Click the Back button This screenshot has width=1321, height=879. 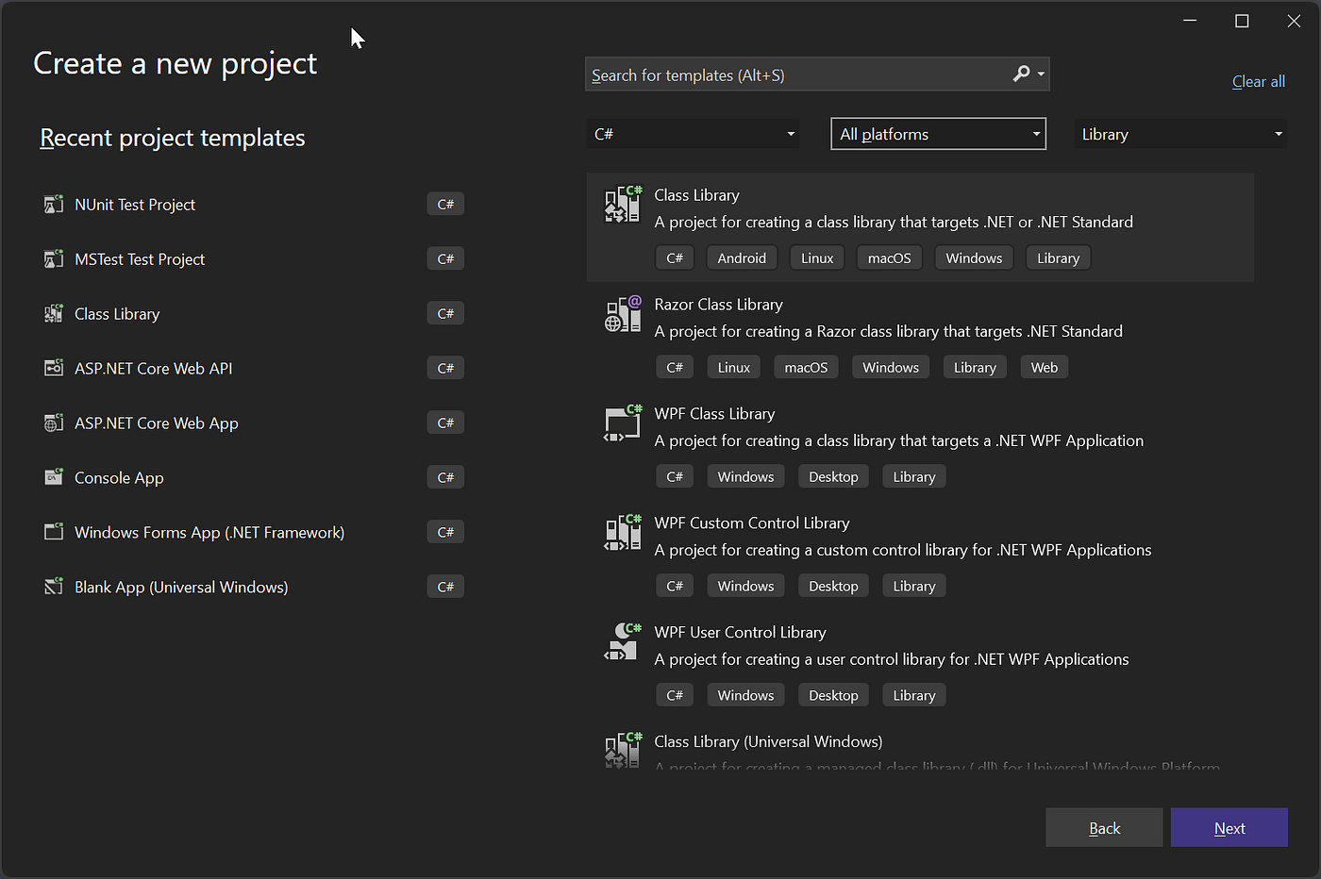tap(1104, 827)
